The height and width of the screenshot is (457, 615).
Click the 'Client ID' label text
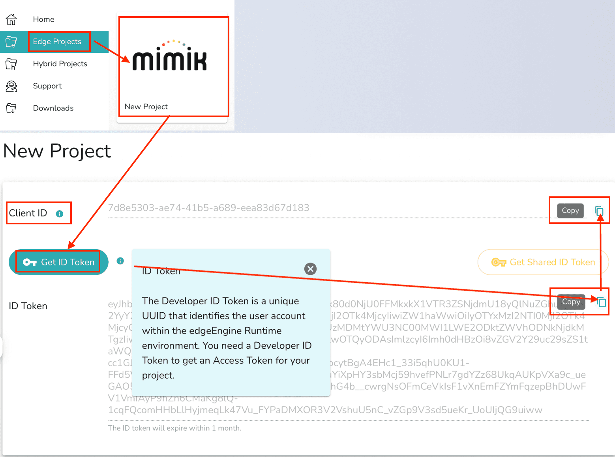click(x=28, y=213)
